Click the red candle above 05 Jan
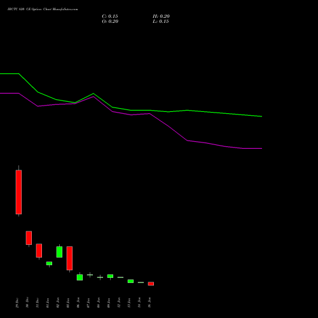The width and height of the screenshot is (318, 318). pyautogui.click(x=69, y=258)
